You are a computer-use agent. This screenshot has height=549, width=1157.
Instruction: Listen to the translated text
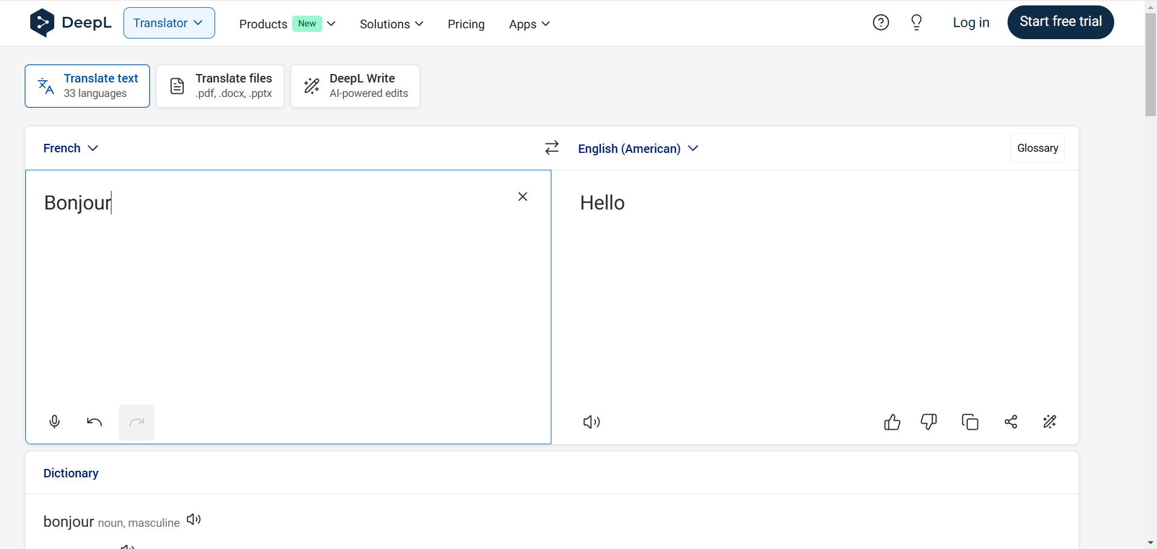tap(591, 422)
